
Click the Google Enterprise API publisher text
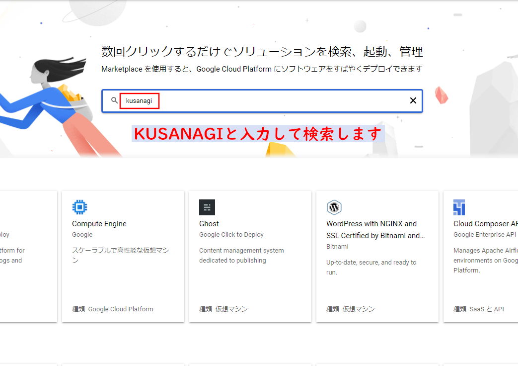point(485,235)
